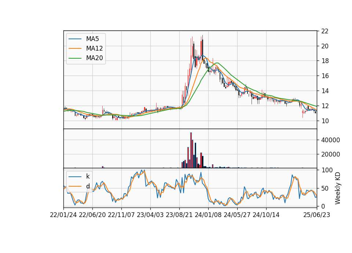Image resolution: width=352 pixels, height=253 pixels.
Task: Click the price axis value 14
Action: (x=325, y=91)
